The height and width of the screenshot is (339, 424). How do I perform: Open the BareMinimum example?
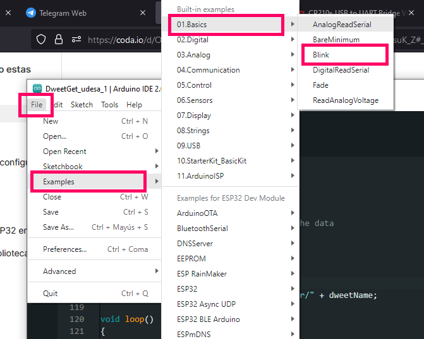click(346, 39)
